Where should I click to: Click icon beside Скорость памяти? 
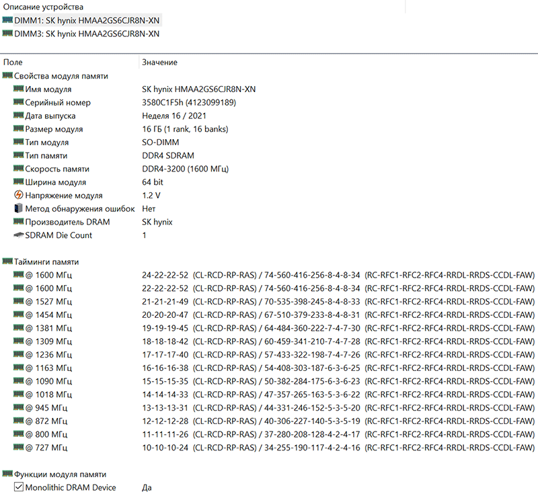click(18, 168)
